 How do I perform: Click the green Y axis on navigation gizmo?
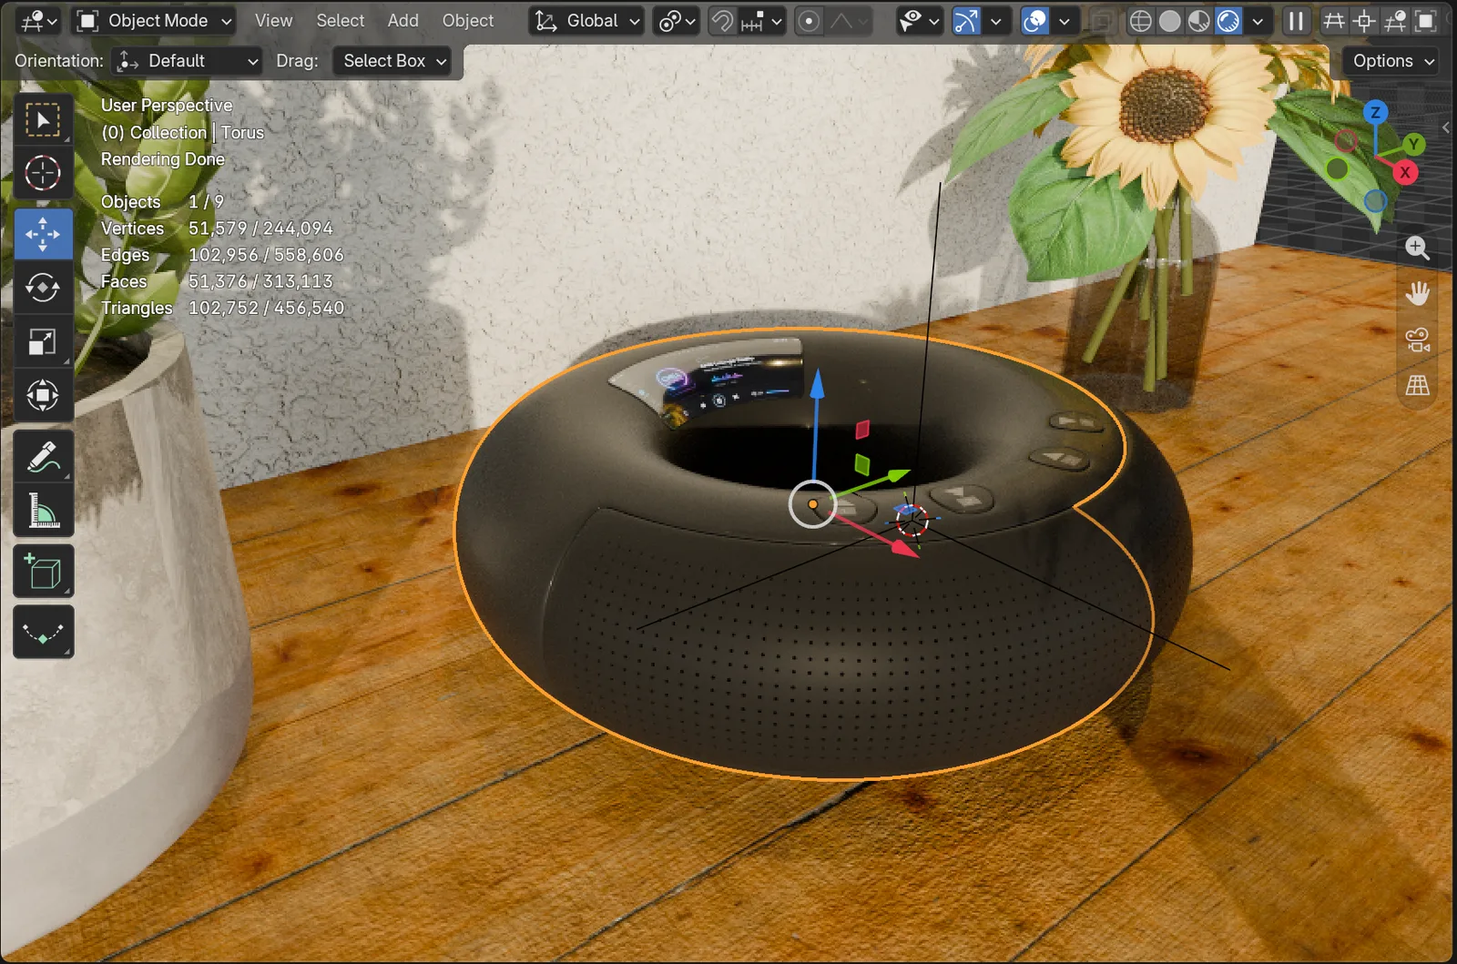coord(1413,144)
